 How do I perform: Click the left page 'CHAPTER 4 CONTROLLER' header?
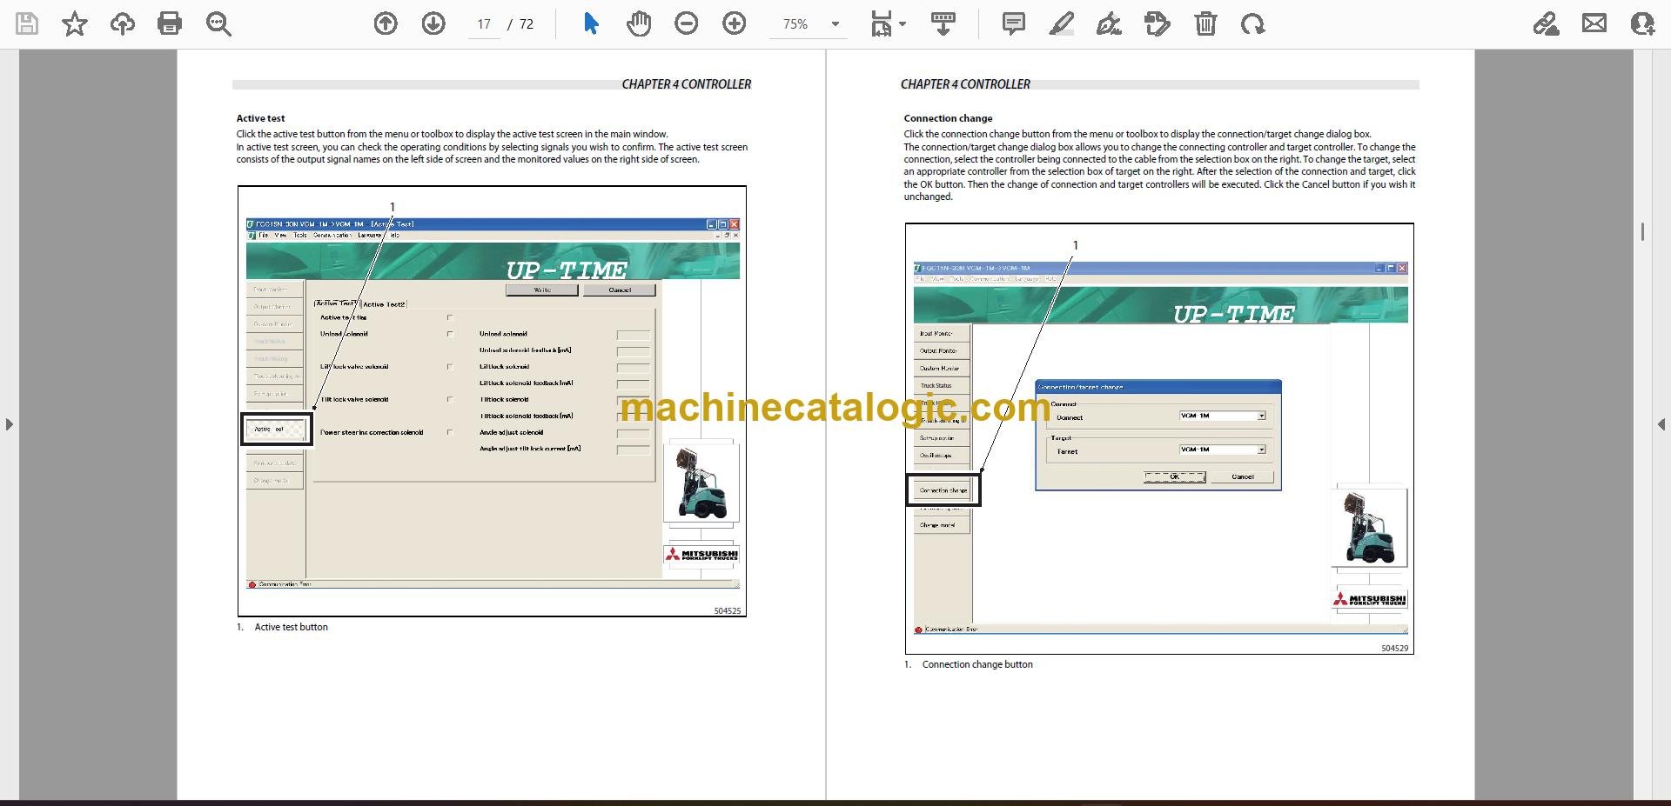point(686,84)
